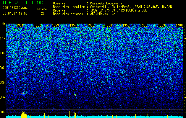
Task: Click the HROFFT 1.0.0 title text
Action: 23,2
